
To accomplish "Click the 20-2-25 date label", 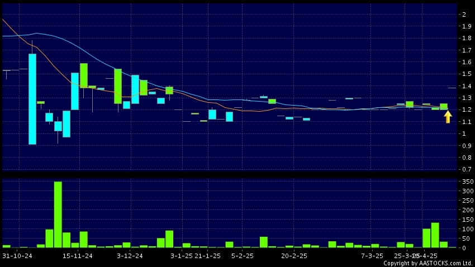I will click(294, 256).
